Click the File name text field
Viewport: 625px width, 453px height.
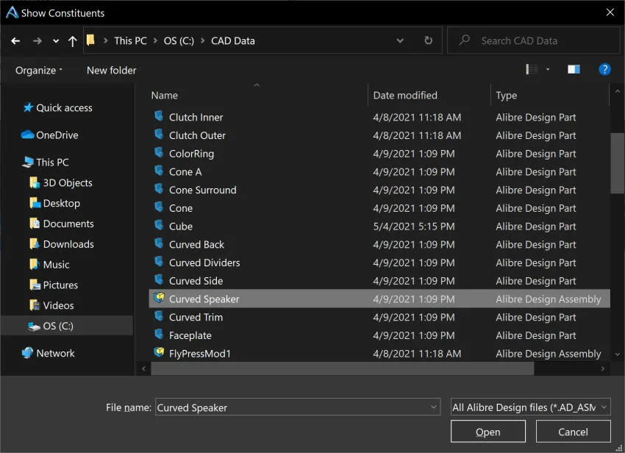(298, 407)
